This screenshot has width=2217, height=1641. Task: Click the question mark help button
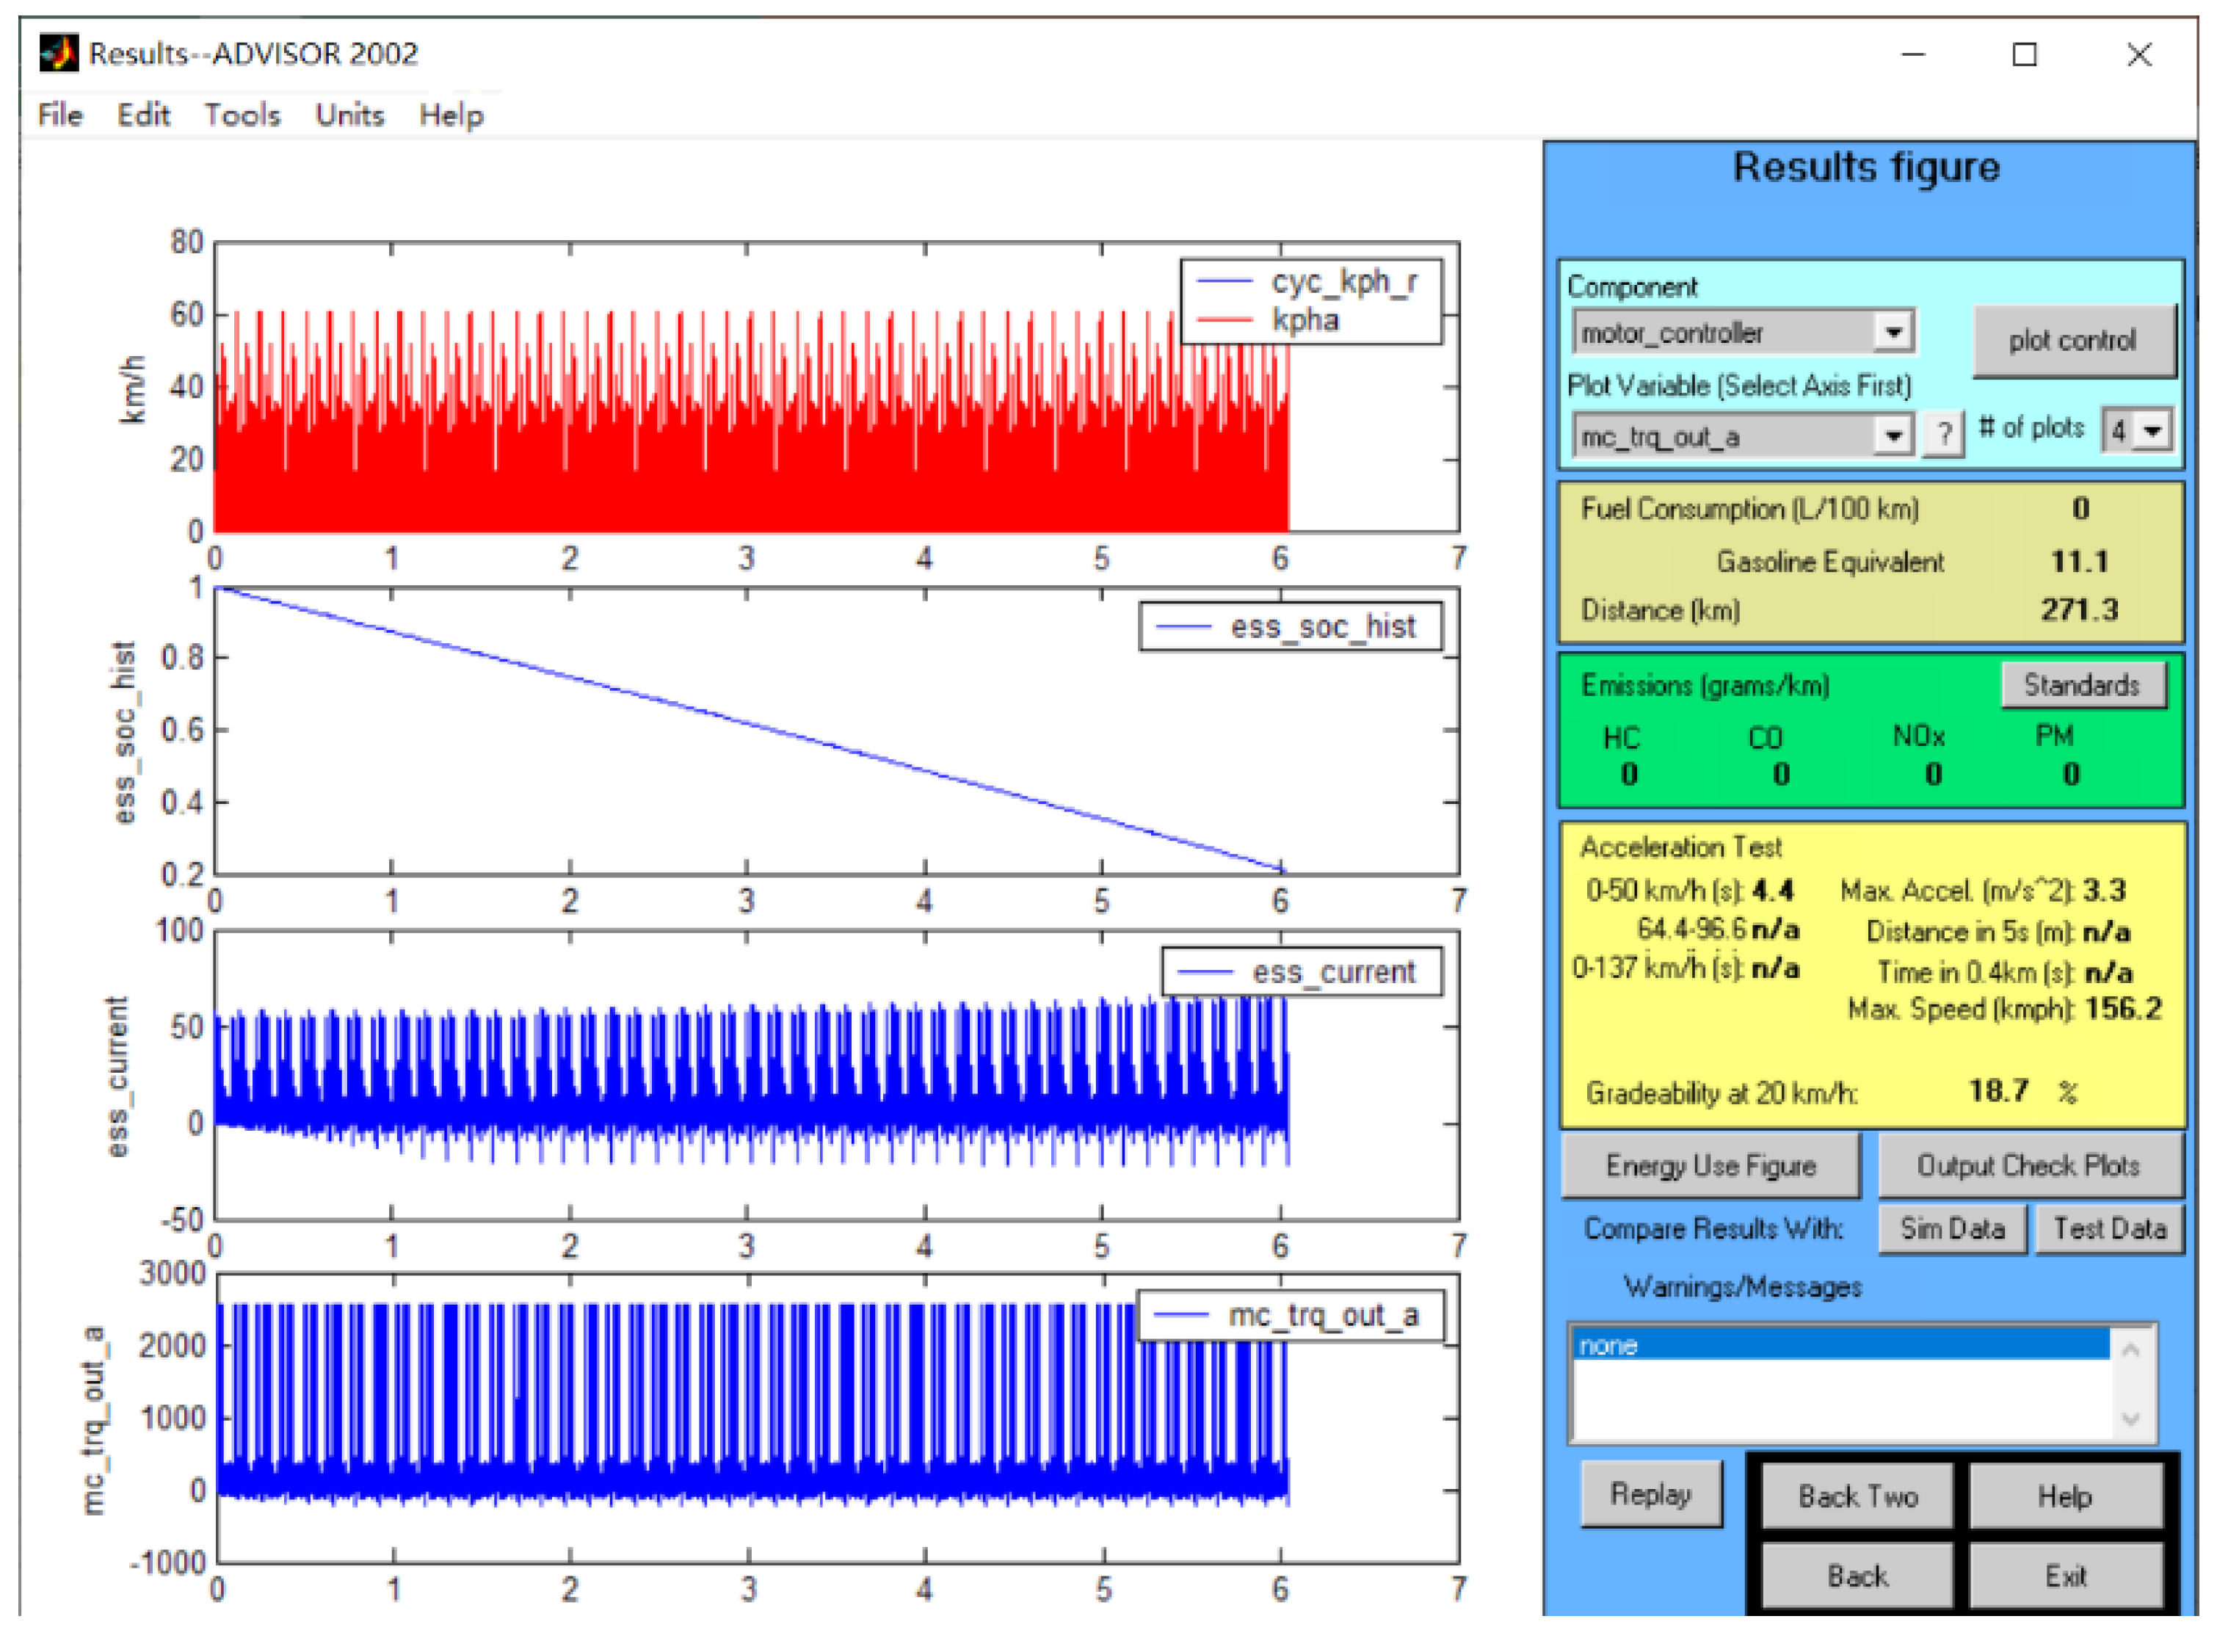coord(1943,434)
